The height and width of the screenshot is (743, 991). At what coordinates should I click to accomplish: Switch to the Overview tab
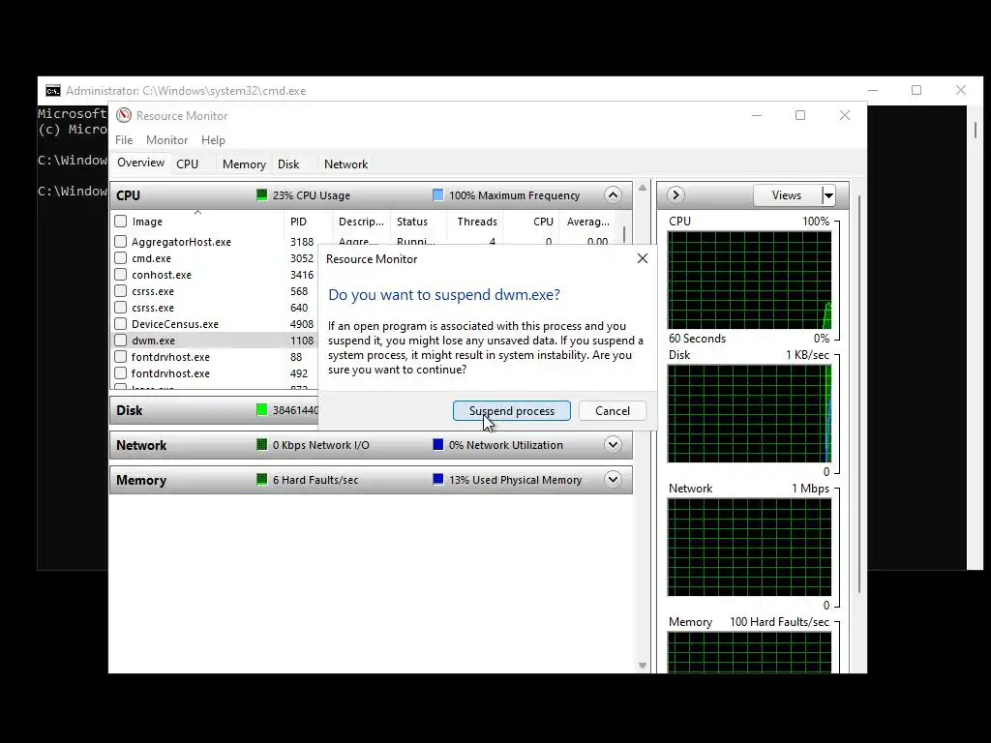coord(140,163)
